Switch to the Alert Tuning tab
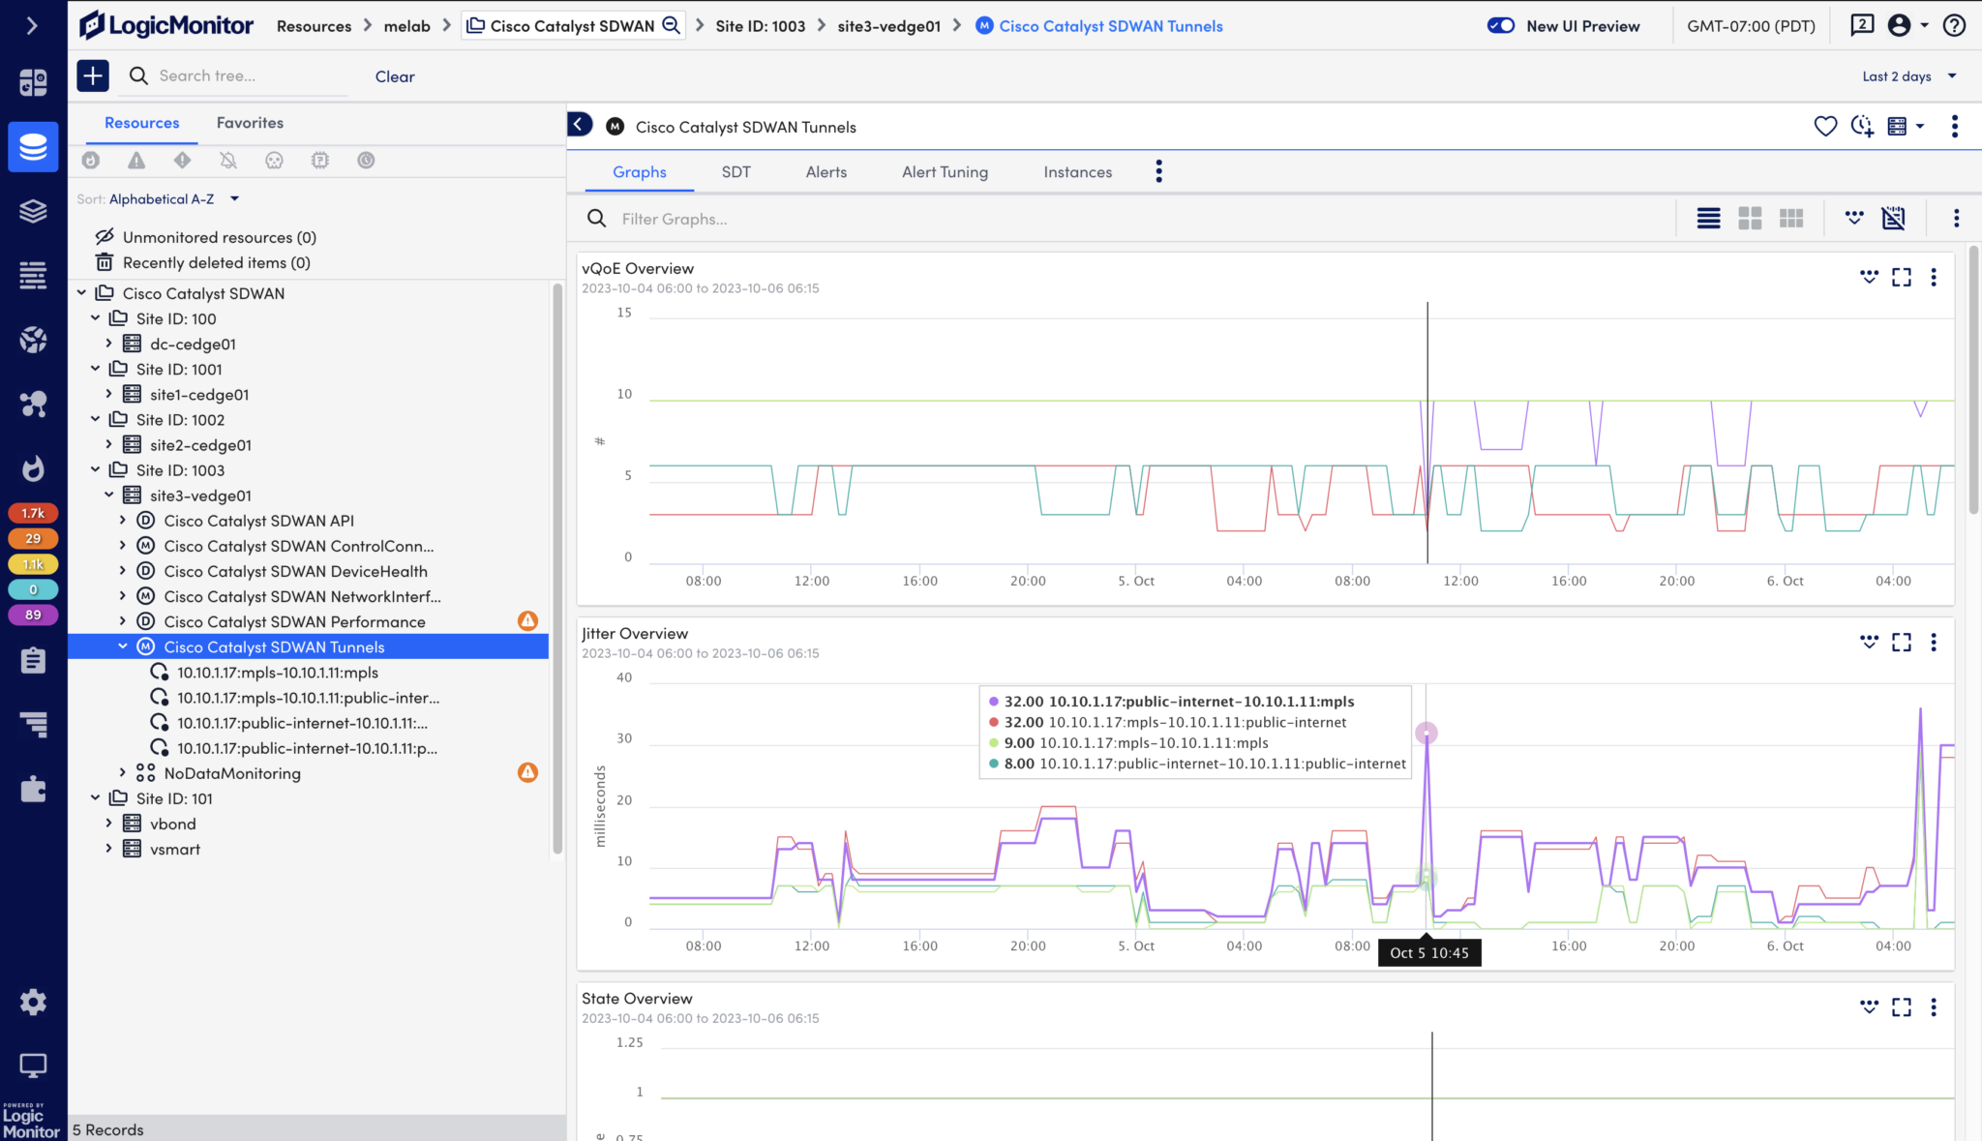Screen dimensions: 1982x1141 point(945,171)
